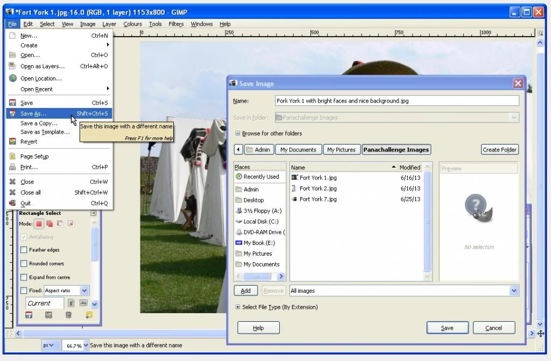Toggle Antialiasing checkbox

tap(24, 237)
